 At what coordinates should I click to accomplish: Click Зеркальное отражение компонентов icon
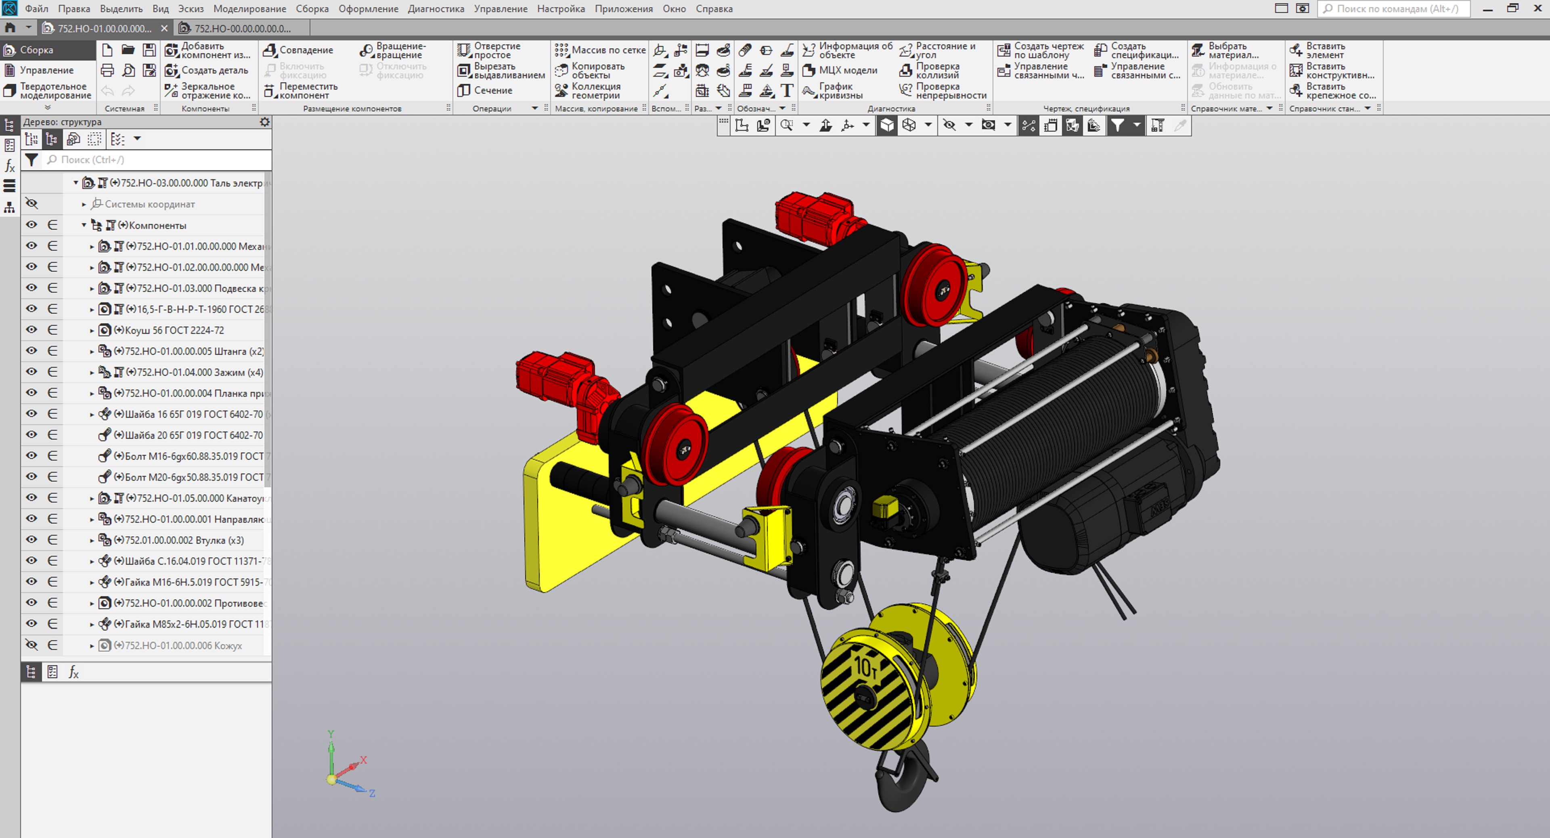tap(172, 90)
